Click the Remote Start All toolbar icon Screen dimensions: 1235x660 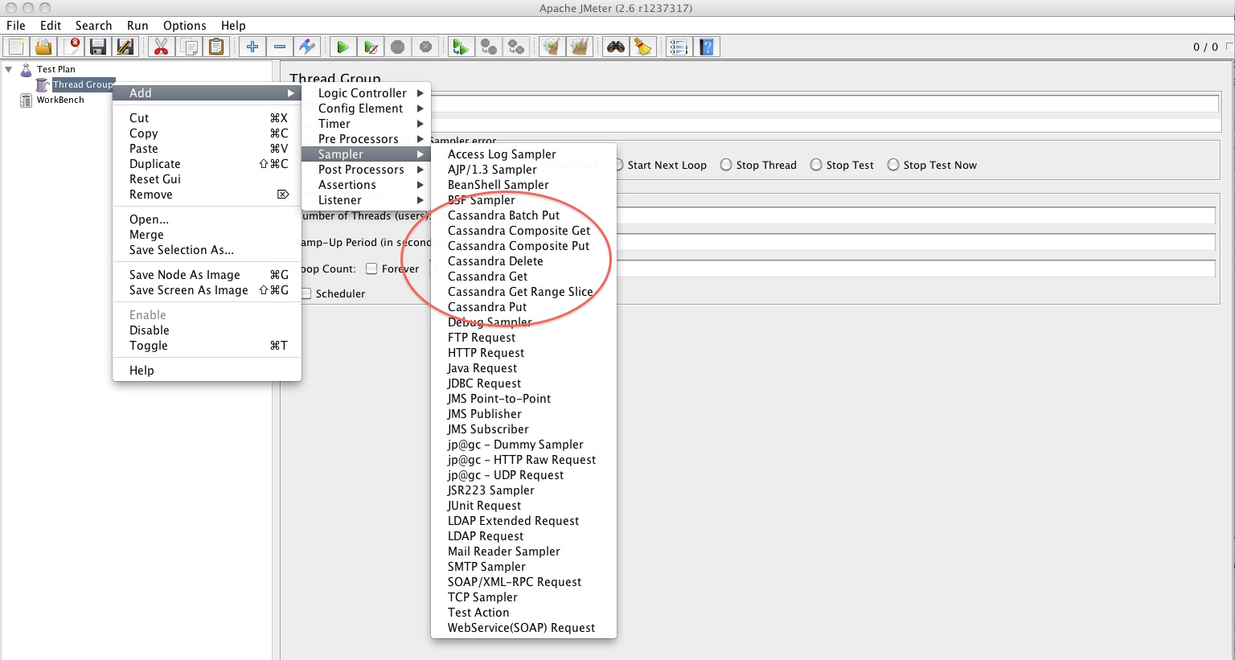[461, 47]
